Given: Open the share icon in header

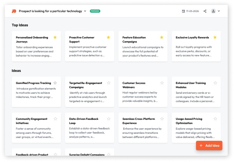Looking at the screenshot, I should (205, 11).
